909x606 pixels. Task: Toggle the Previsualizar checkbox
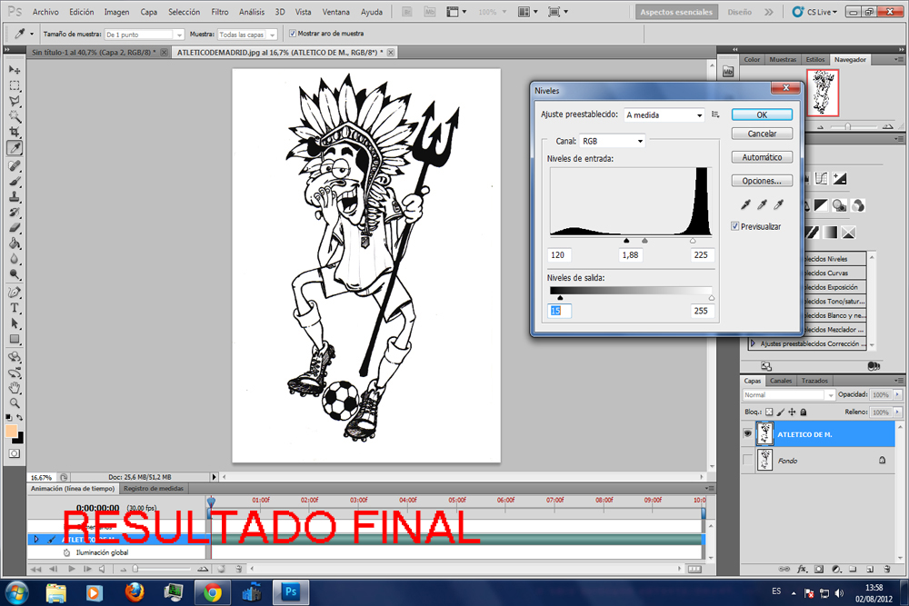[x=735, y=226]
